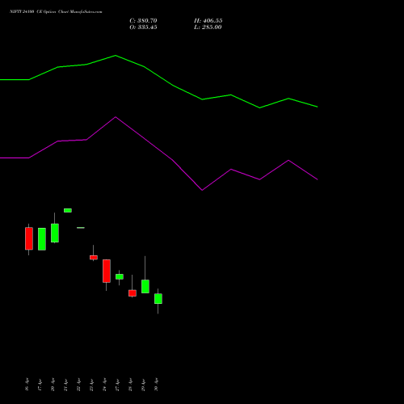
Task: Click the 22 Apr date label
Action: coord(78,385)
